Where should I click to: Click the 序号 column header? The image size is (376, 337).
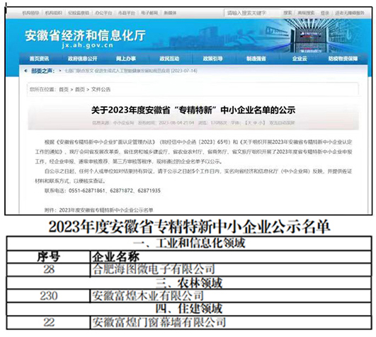(49, 257)
